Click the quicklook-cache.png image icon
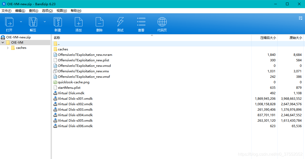 coord(55,82)
